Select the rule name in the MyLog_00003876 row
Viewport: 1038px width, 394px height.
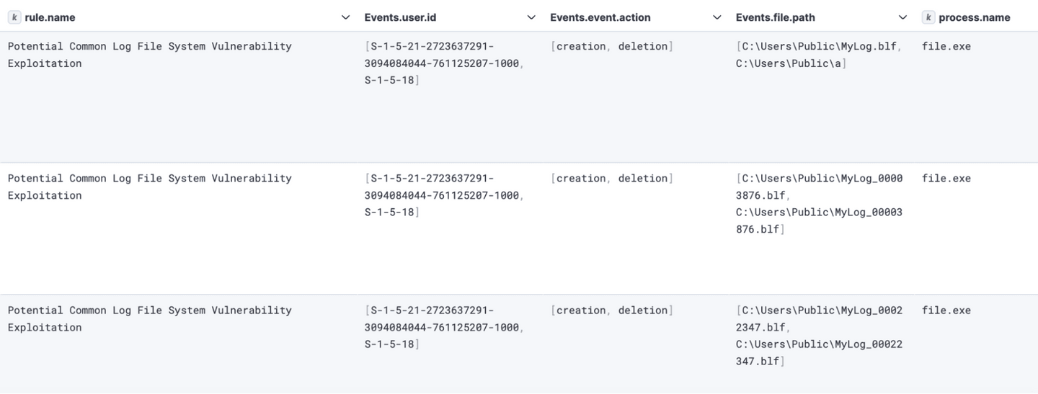[x=149, y=187]
